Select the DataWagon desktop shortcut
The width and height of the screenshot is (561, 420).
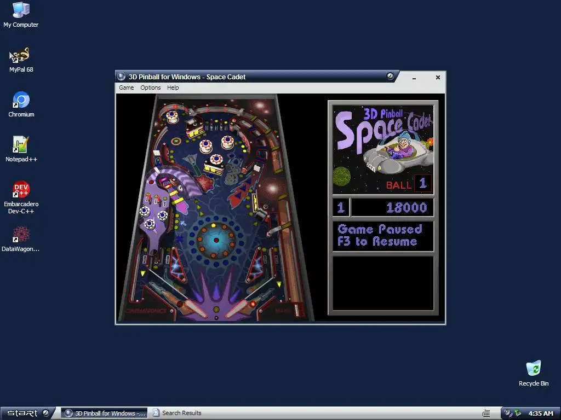21,239
